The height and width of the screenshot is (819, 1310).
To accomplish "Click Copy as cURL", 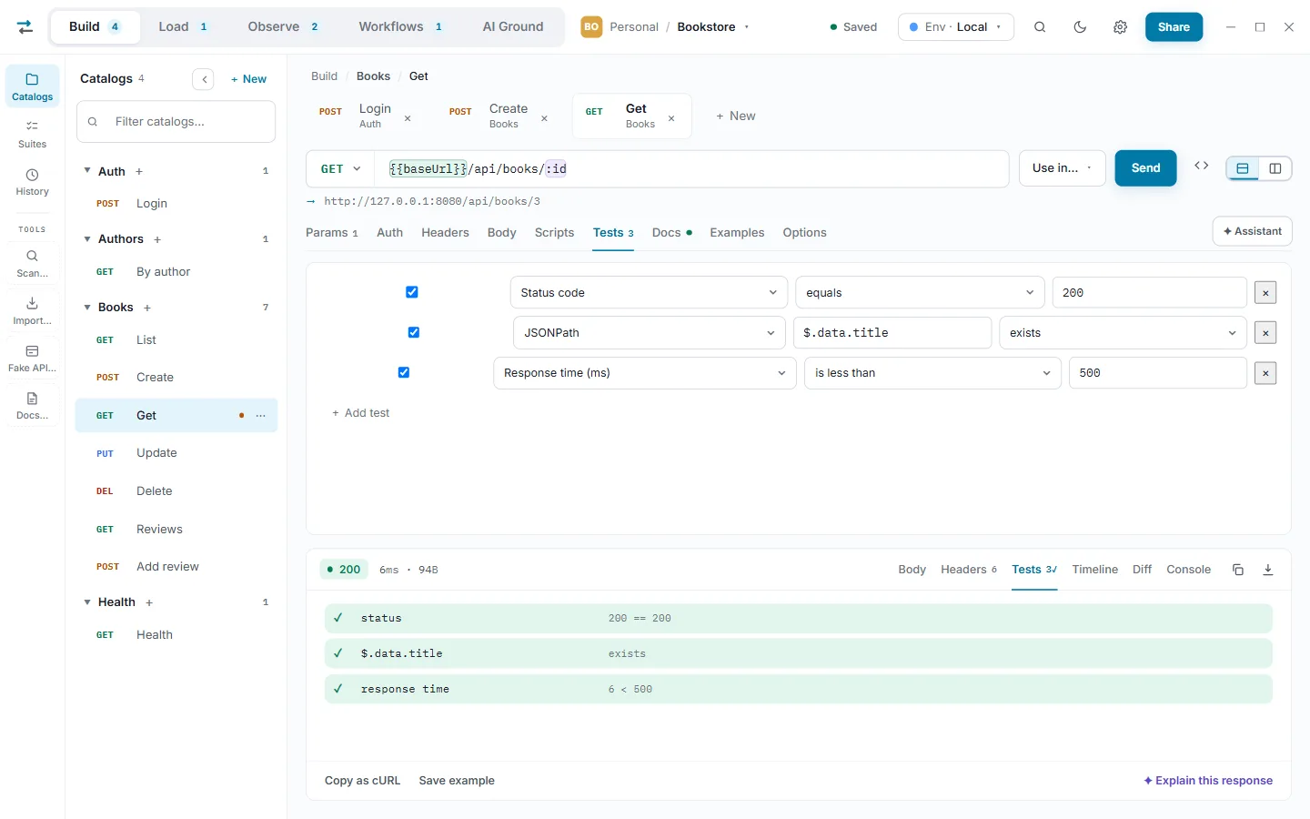I will click(x=362, y=781).
